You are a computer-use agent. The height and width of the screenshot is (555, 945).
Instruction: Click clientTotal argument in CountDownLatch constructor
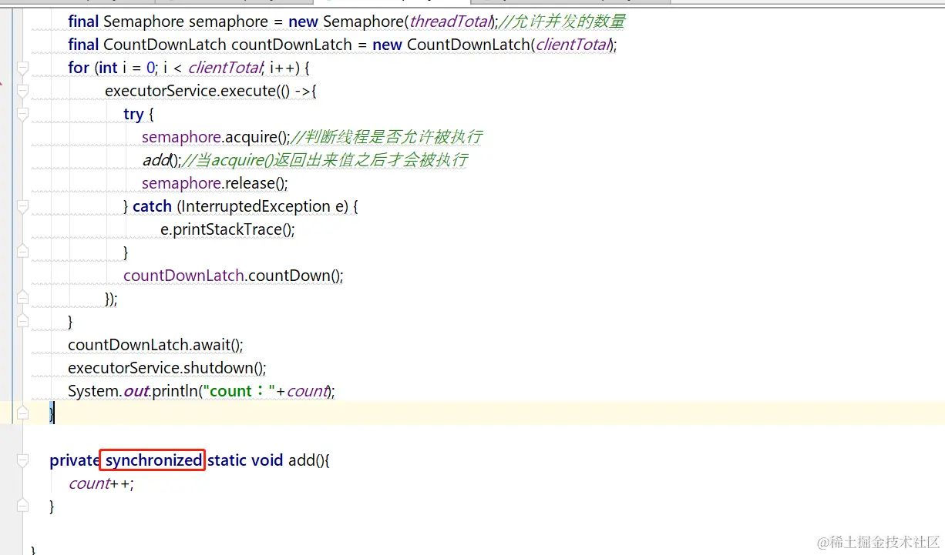[x=573, y=45]
